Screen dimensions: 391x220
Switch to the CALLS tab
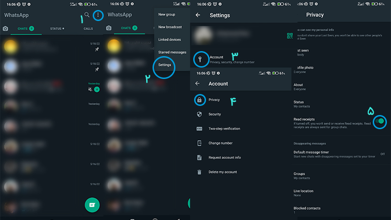coord(88,29)
